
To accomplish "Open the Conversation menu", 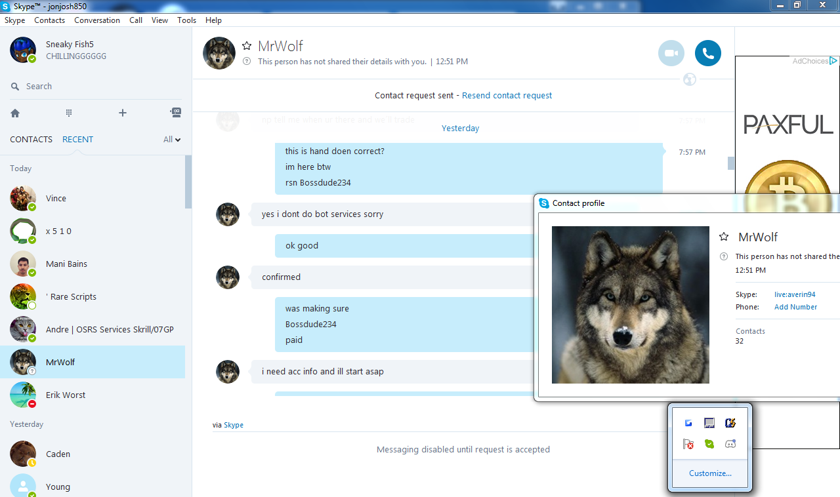I will 97,20.
